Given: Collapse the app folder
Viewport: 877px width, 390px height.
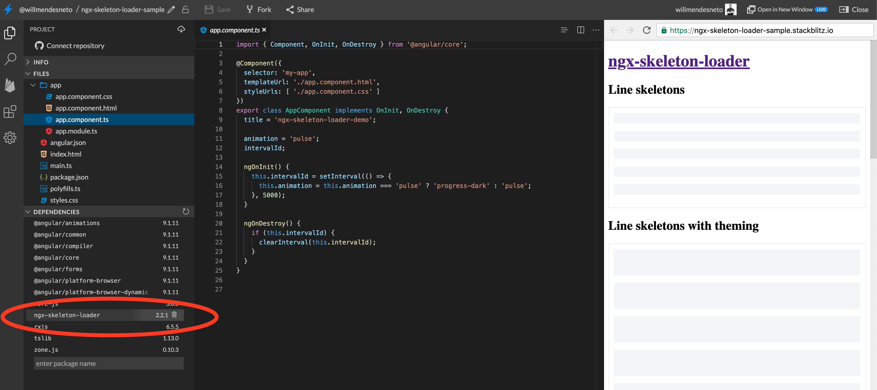Looking at the screenshot, I should (x=33, y=85).
